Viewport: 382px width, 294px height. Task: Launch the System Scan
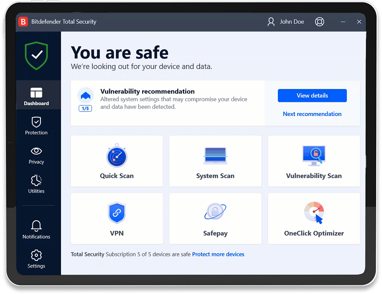(x=215, y=161)
